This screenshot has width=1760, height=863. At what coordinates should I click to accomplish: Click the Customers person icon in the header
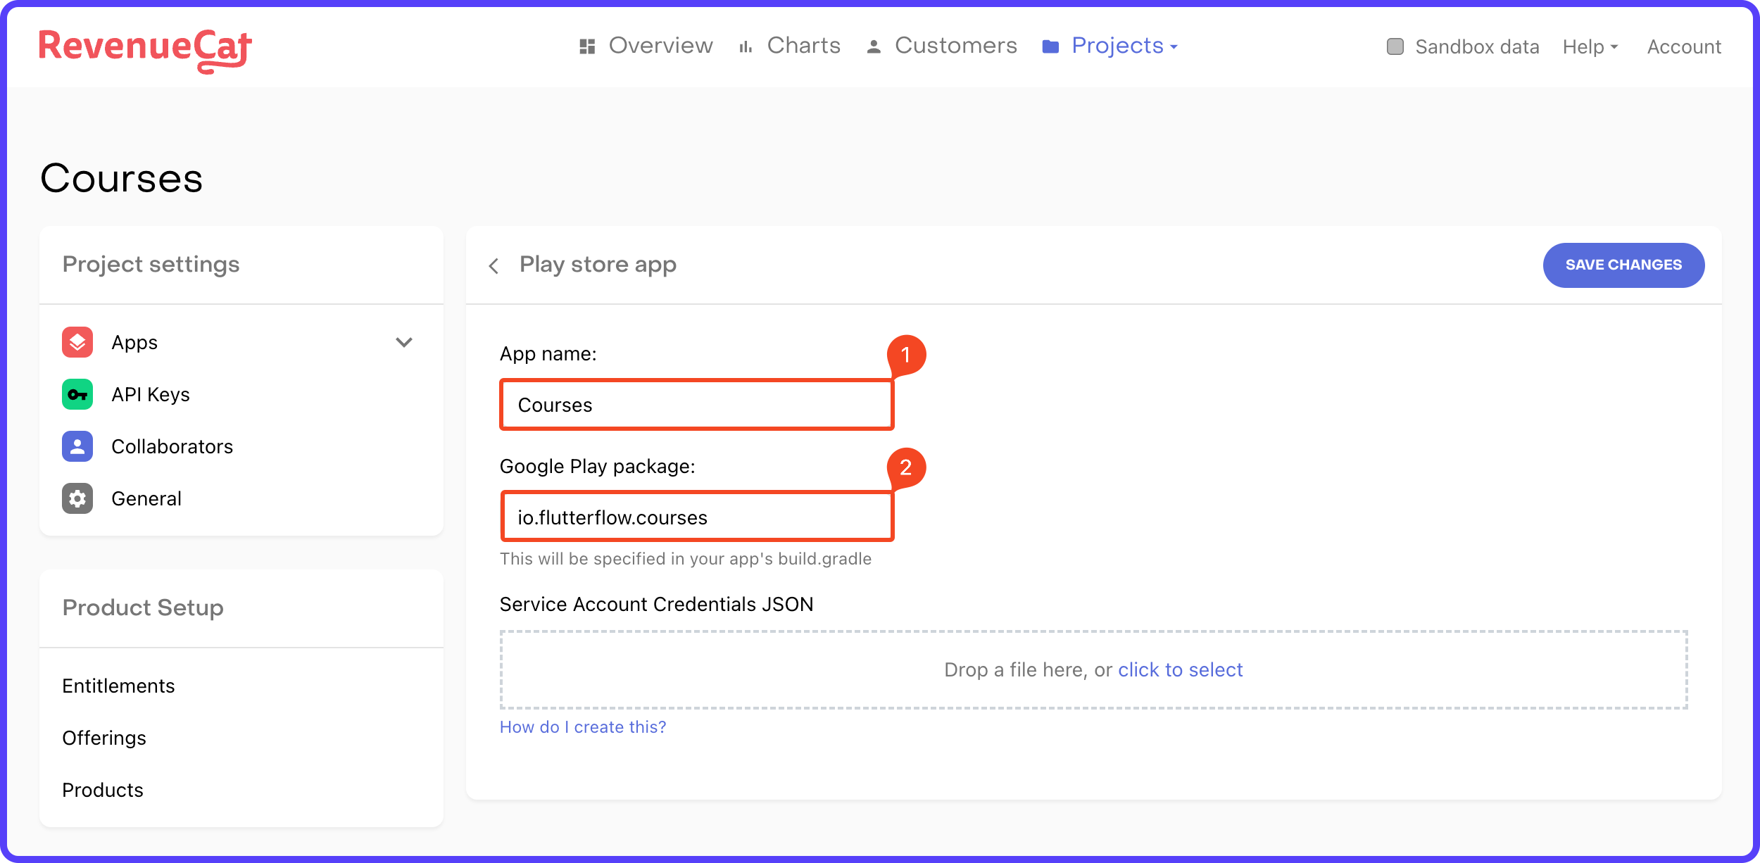point(873,46)
